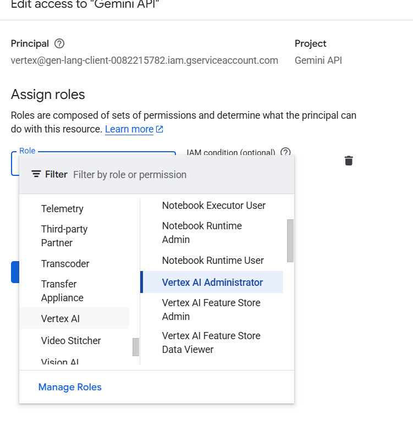The width and height of the screenshot is (413, 437).
Task: Open Manage Roles link
Action: click(70, 387)
